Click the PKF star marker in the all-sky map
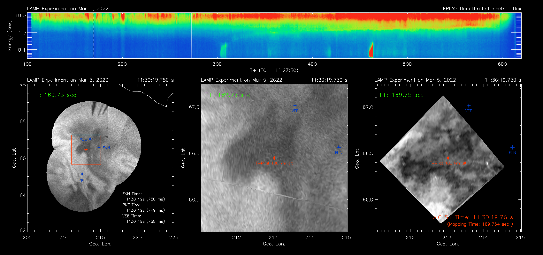 [x=82, y=174]
